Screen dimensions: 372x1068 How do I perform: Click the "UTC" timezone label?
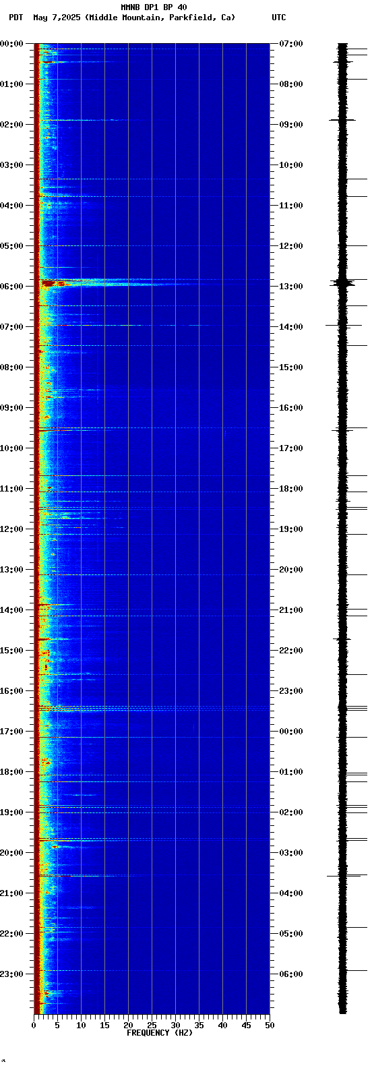click(x=279, y=18)
